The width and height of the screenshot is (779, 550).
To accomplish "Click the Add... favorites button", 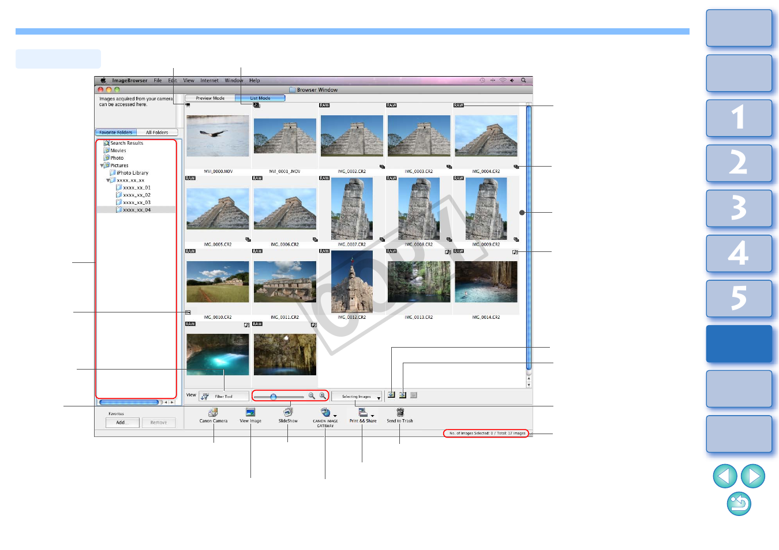I will (122, 423).
